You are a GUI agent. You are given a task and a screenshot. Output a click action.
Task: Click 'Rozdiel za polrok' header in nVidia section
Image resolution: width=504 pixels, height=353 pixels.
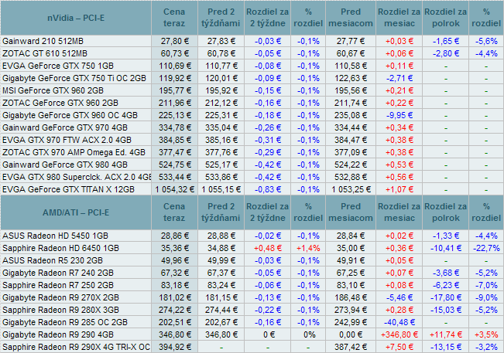[x=445, y=18]
